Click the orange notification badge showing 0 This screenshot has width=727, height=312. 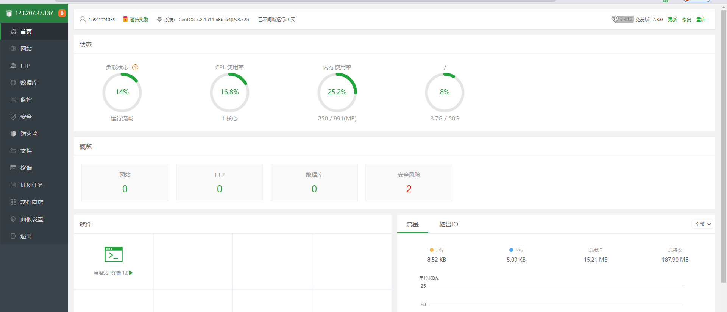point(62,13)
